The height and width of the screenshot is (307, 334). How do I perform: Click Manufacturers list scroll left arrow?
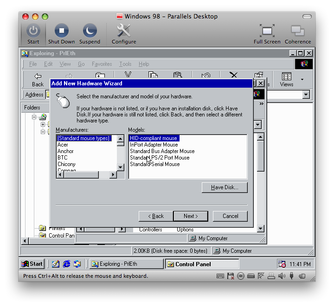[60, 174]
